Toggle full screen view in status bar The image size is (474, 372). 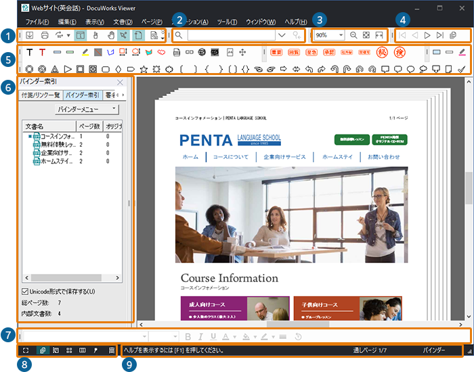pos(26,350)
